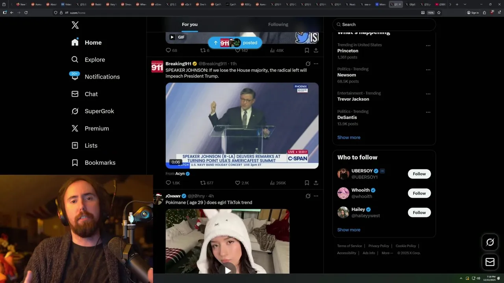Open Premium in the sidebar

coord(90,129)
